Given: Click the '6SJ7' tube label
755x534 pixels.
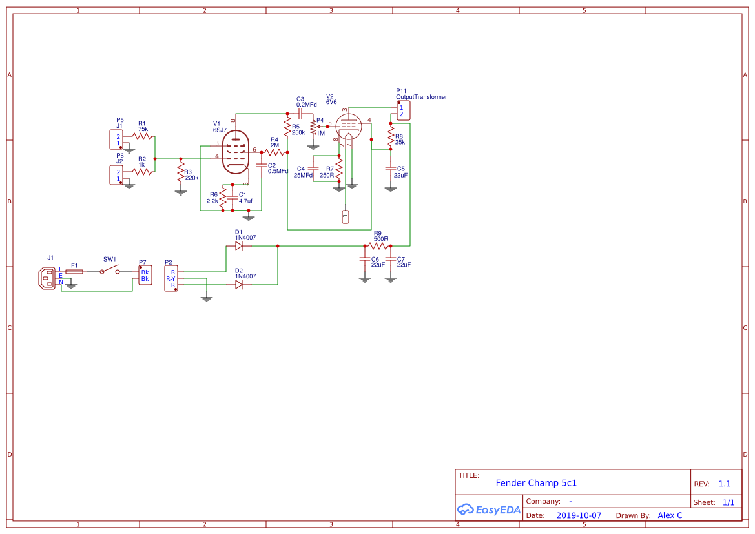Looking at the screenshot, I should click(x=220, y=130).
